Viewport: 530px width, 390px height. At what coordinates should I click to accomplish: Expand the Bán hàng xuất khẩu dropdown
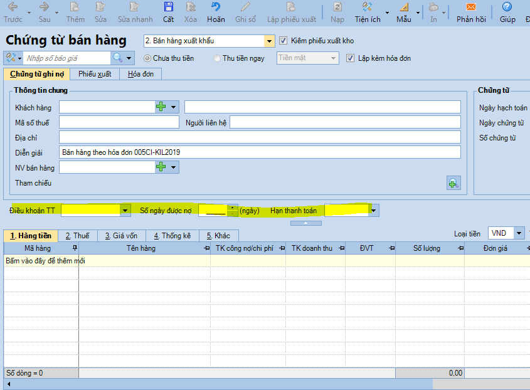[269, 41]
